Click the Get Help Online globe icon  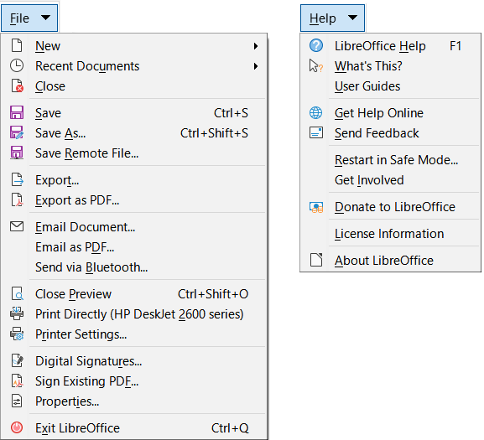click(315, 112)
